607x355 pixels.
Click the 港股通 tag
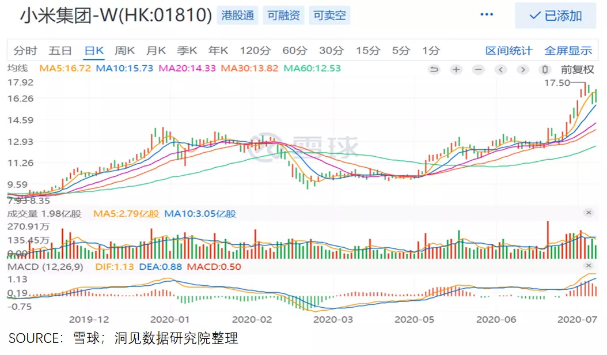(x=238, y=16)
